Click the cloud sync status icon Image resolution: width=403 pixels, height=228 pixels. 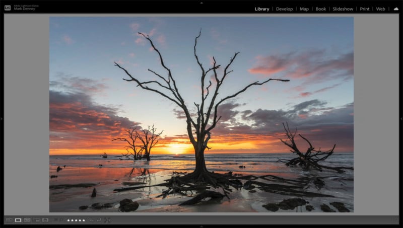pyautogui.click(x=396, y=9)
